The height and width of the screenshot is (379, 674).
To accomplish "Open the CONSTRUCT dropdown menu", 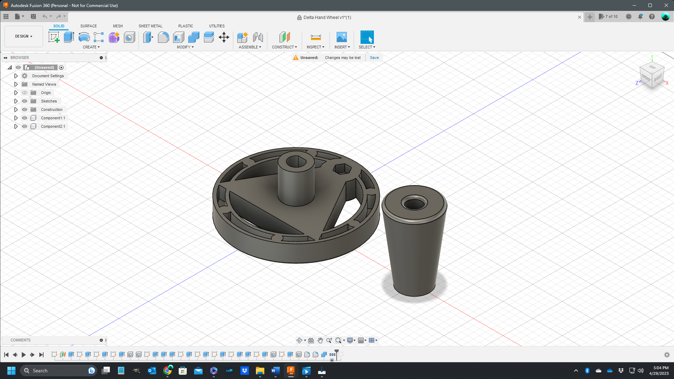I will tap(284, 47).
